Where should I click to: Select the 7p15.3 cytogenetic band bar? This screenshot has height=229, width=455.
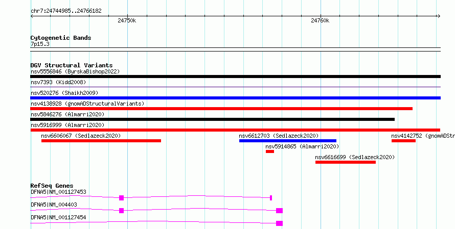coord(235,49)
